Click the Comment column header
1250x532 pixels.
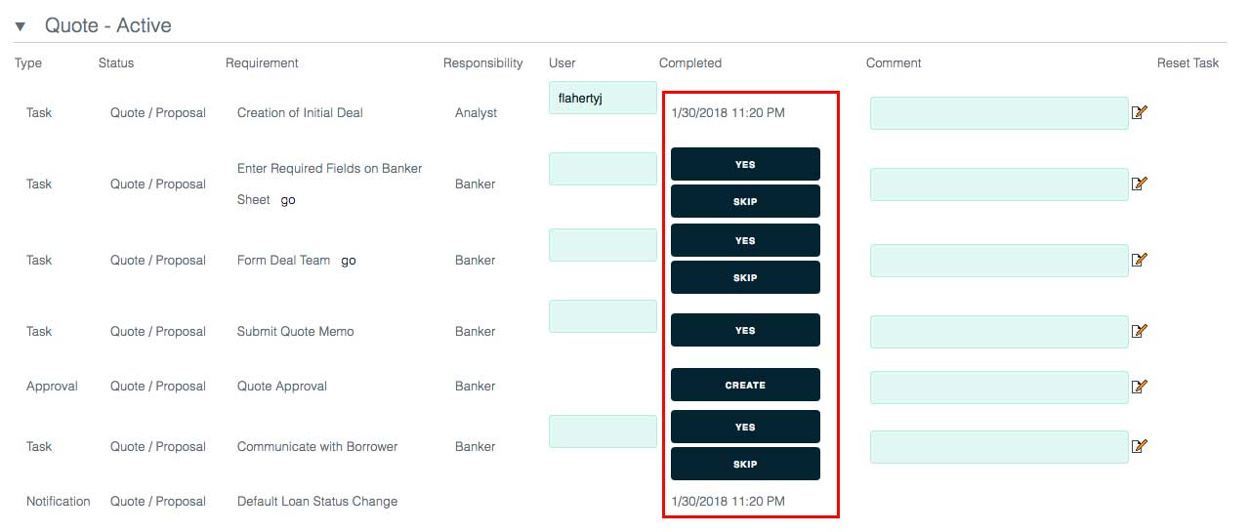894,62
